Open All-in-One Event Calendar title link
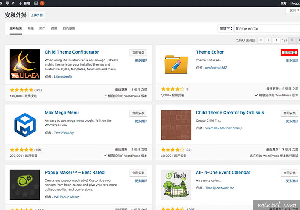This screenshot has width=300, height=210. (223, 173)
